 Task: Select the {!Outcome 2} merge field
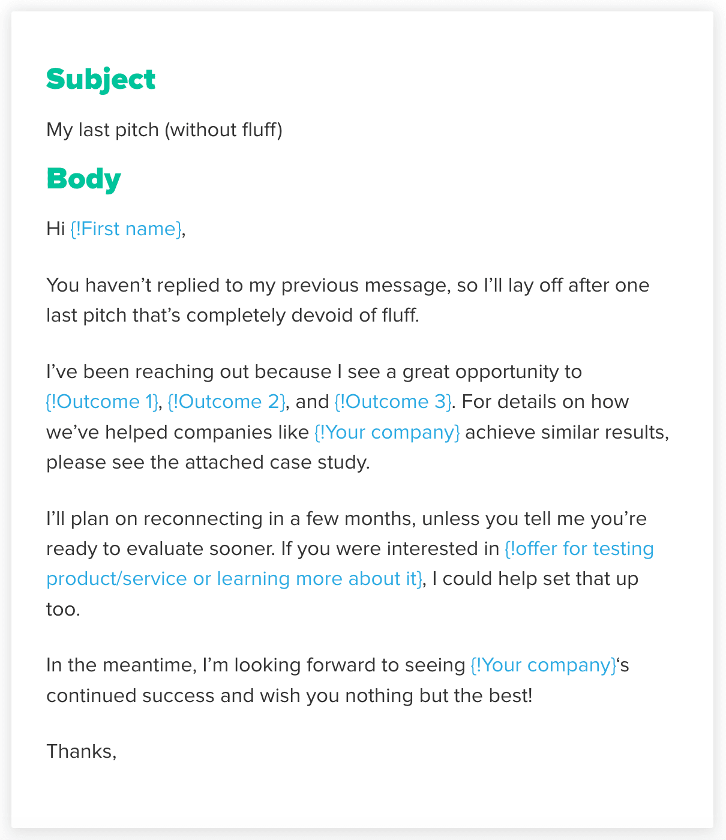[x=227, y=401]
